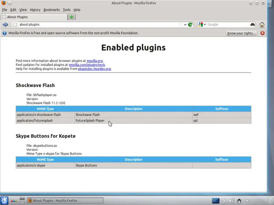Click the Skype Buttons description cell
Image resolution: width=274 pixels, height=205 pixels.
[134, 165]
